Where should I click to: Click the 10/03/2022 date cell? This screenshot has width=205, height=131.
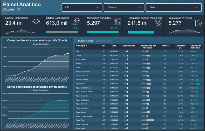[x=114, y=55]
